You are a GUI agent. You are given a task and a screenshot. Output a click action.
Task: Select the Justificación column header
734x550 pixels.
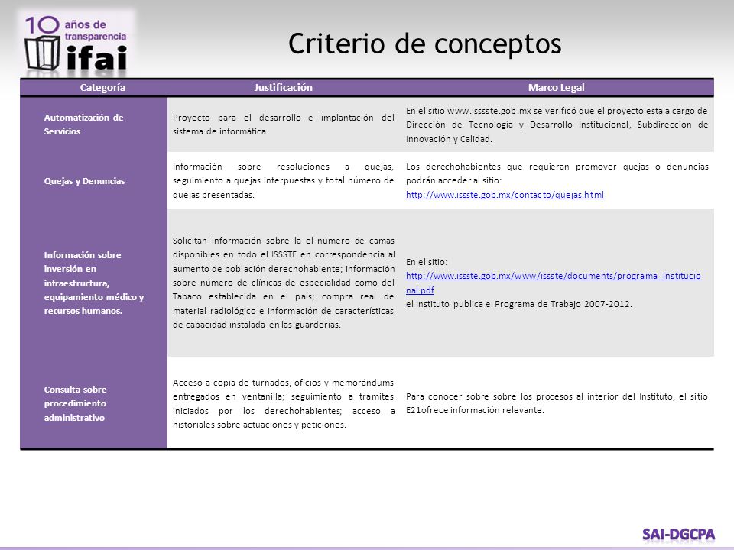(x=283, y=87)
